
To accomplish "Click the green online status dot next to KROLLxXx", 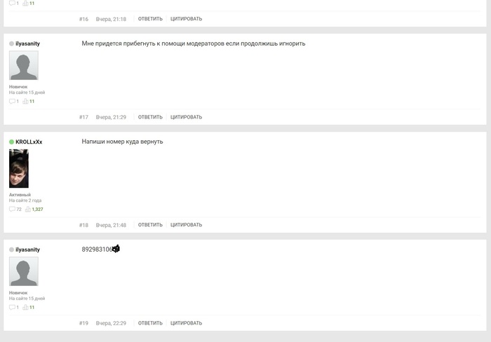I will coord(12,142).
